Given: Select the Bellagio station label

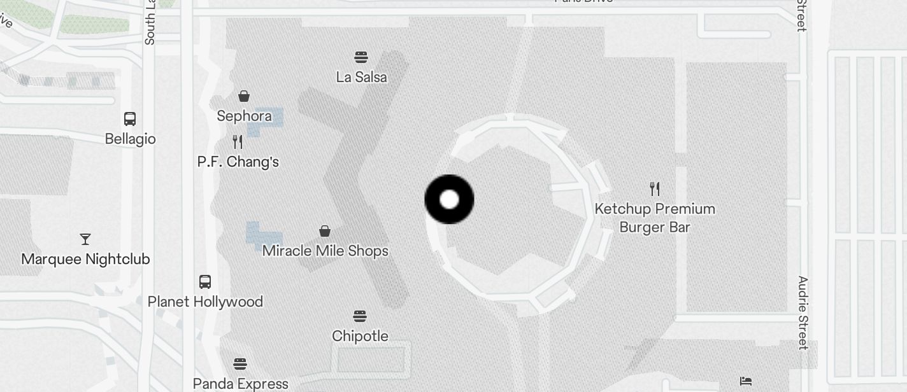Looking at the screenshot, I should click(x=131, y=139).
